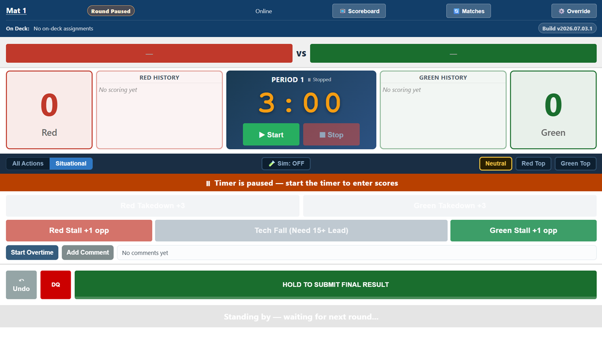
Task: Click the 'No comments yet' field
Action: tap(357, 253)
